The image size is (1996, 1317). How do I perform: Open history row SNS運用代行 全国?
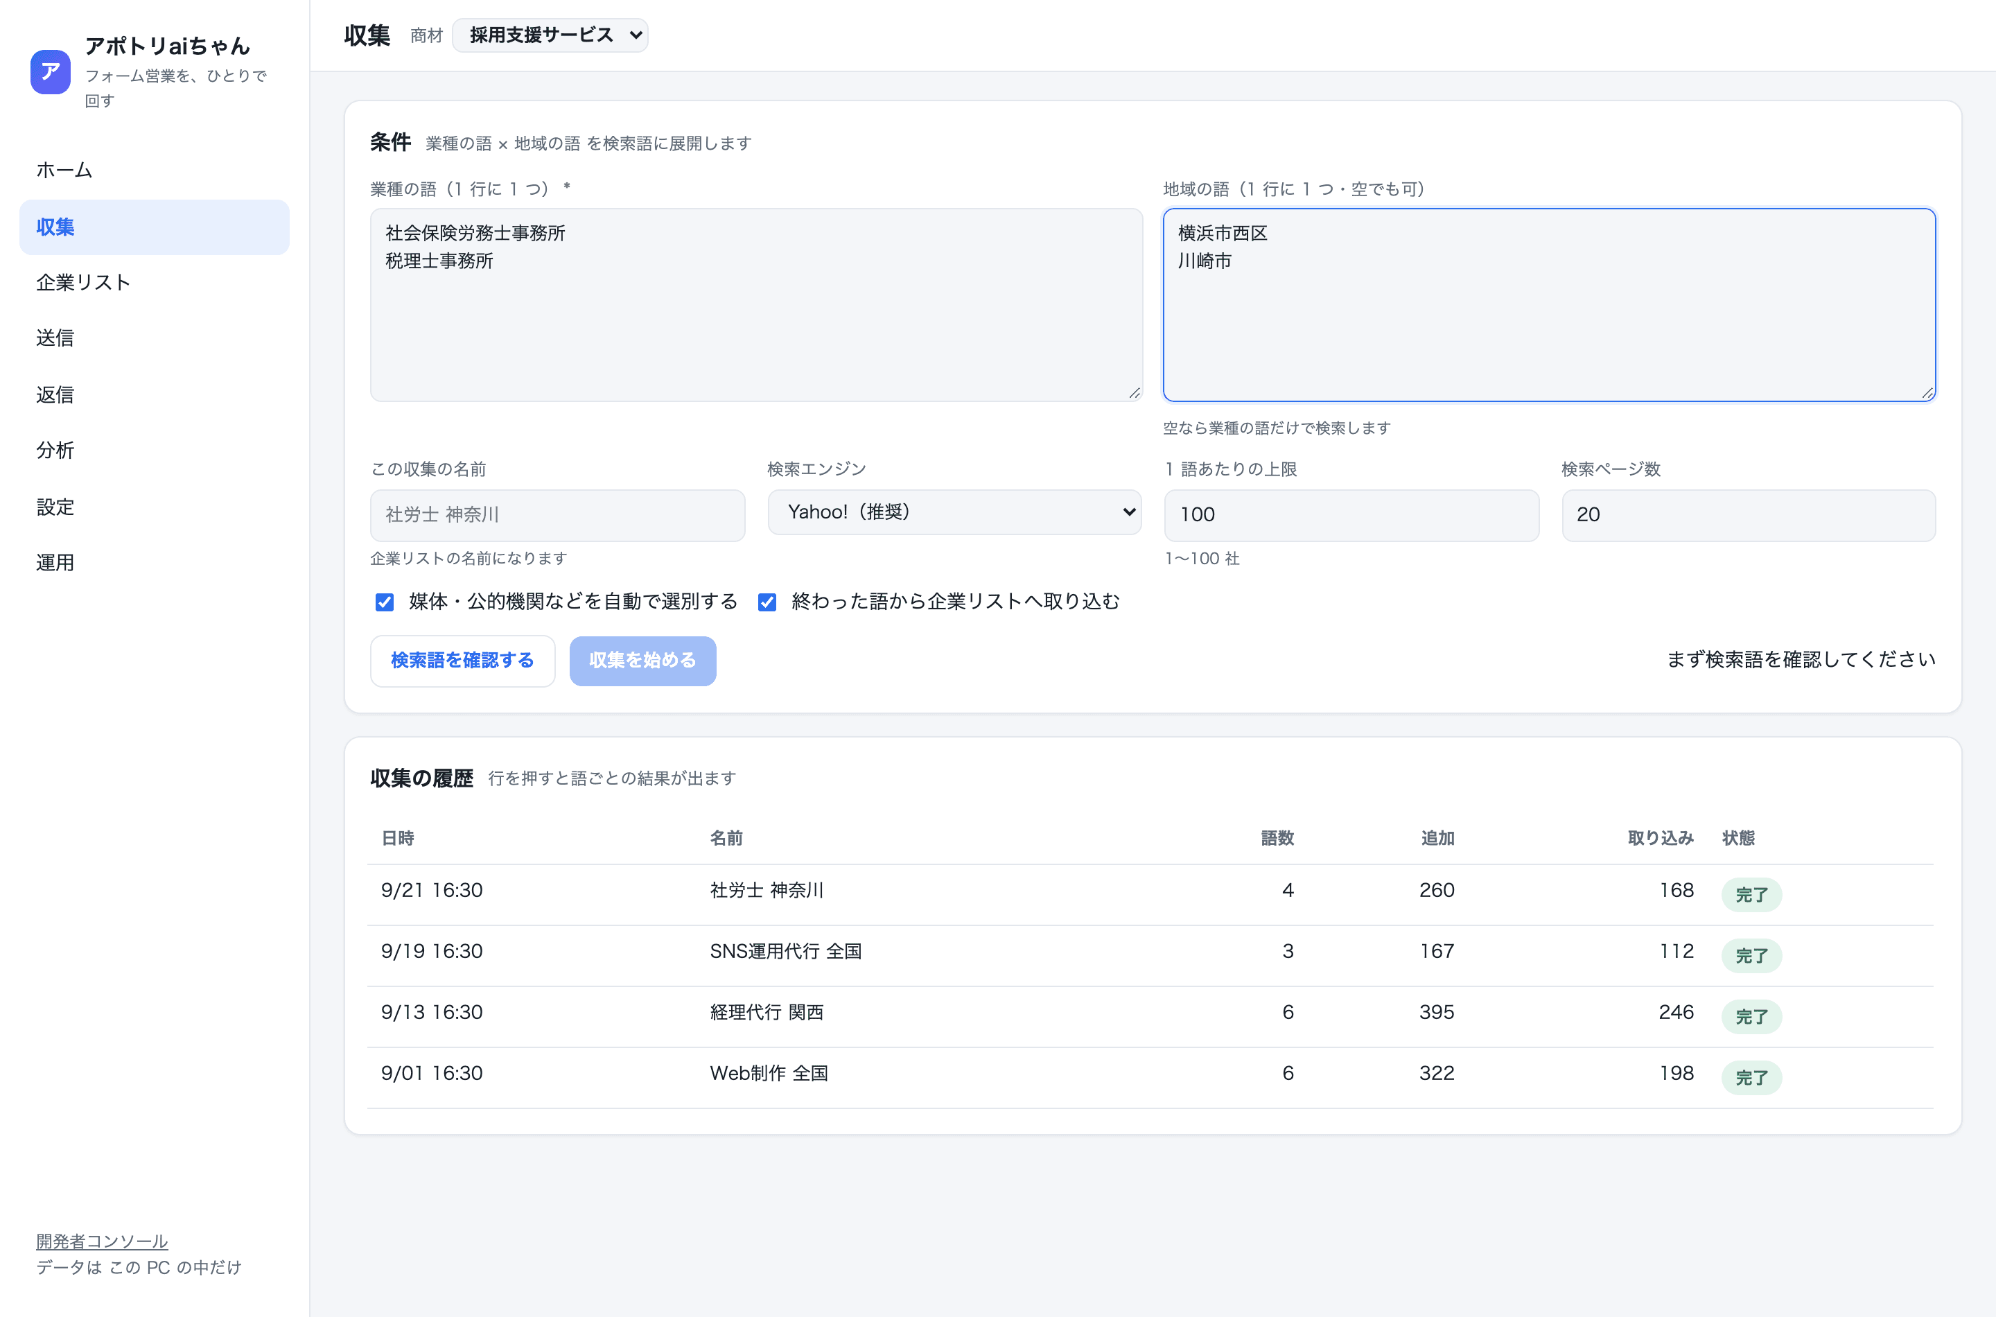click(x=1150, y=956)
